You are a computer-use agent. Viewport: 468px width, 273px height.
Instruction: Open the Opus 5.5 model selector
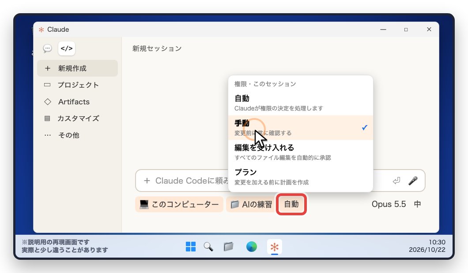(x=389, y=204)
